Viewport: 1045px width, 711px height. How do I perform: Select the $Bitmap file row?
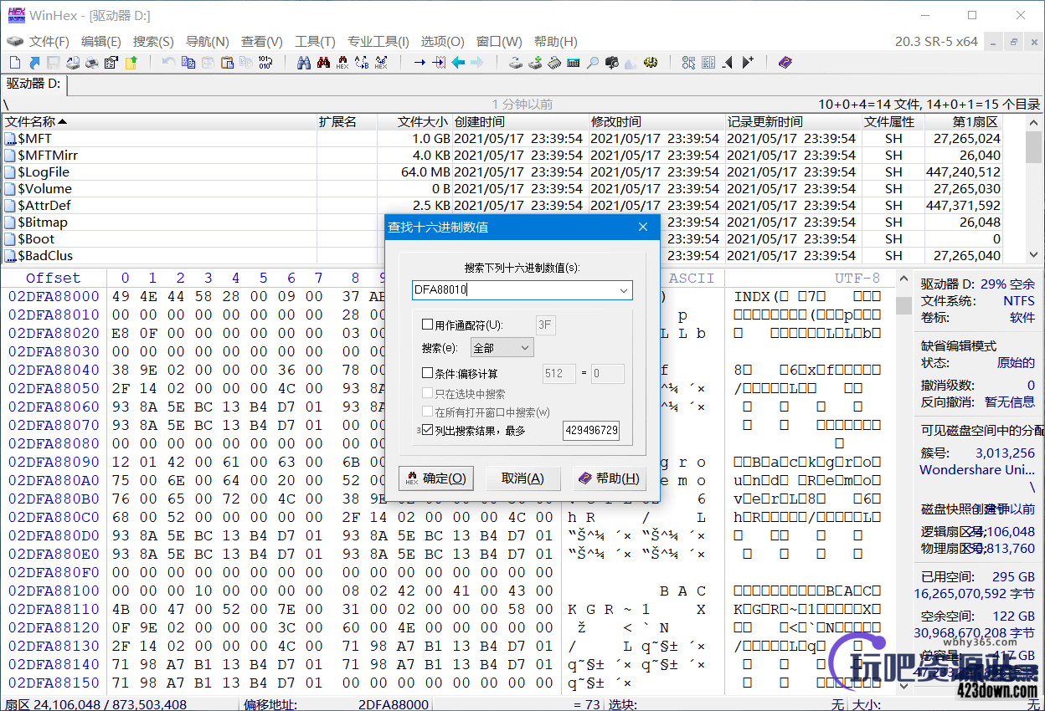(502, 222)
